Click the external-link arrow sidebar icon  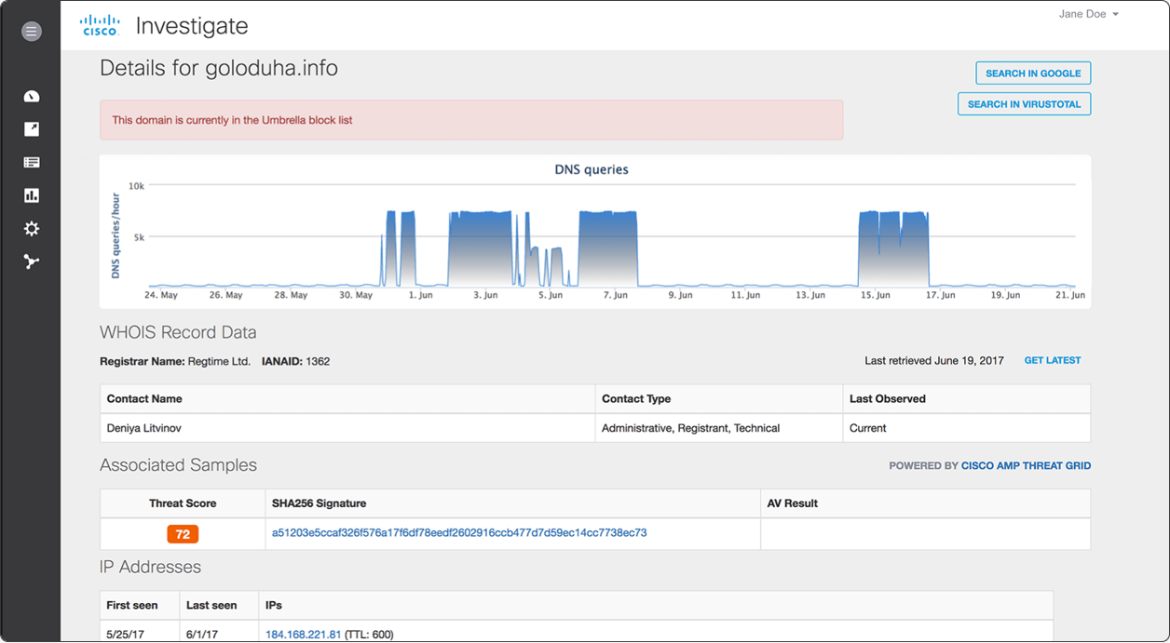point(32,129)
